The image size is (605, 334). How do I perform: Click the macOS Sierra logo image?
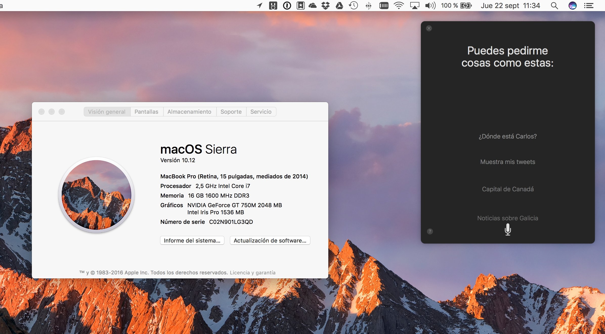[96, 195]
